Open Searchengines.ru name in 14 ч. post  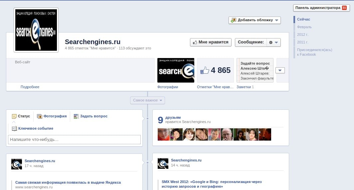click(x=186, y=160)
